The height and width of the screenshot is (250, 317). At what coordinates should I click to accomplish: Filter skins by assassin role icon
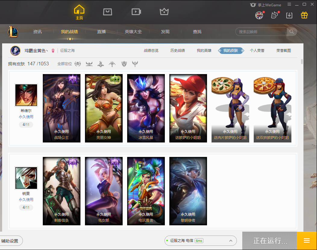(x=89, y=64)
